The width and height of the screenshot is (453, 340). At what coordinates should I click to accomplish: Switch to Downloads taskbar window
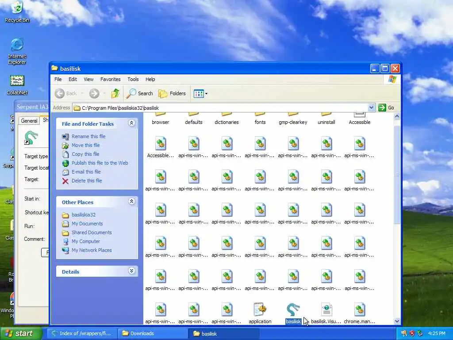153,334
